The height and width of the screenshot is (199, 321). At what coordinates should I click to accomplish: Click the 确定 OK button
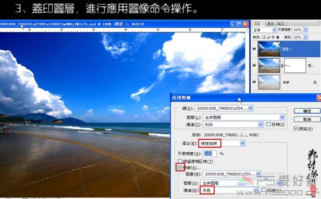pyautogui.click(x=307, y=111)
